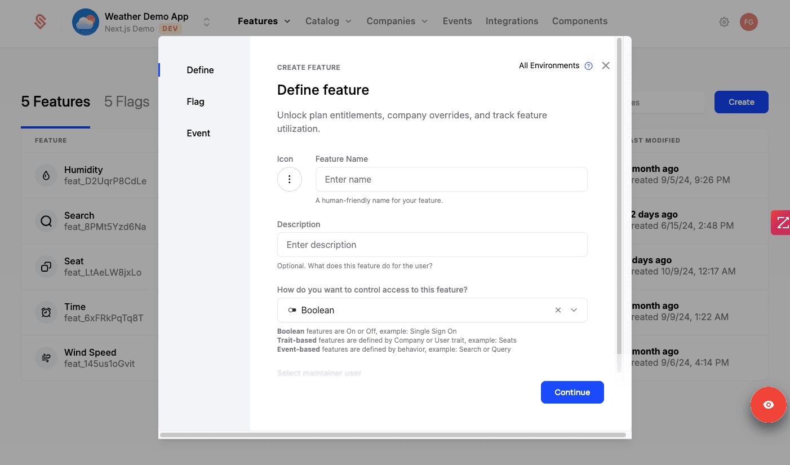Click the dialog's vertical scrollbar

619,197
